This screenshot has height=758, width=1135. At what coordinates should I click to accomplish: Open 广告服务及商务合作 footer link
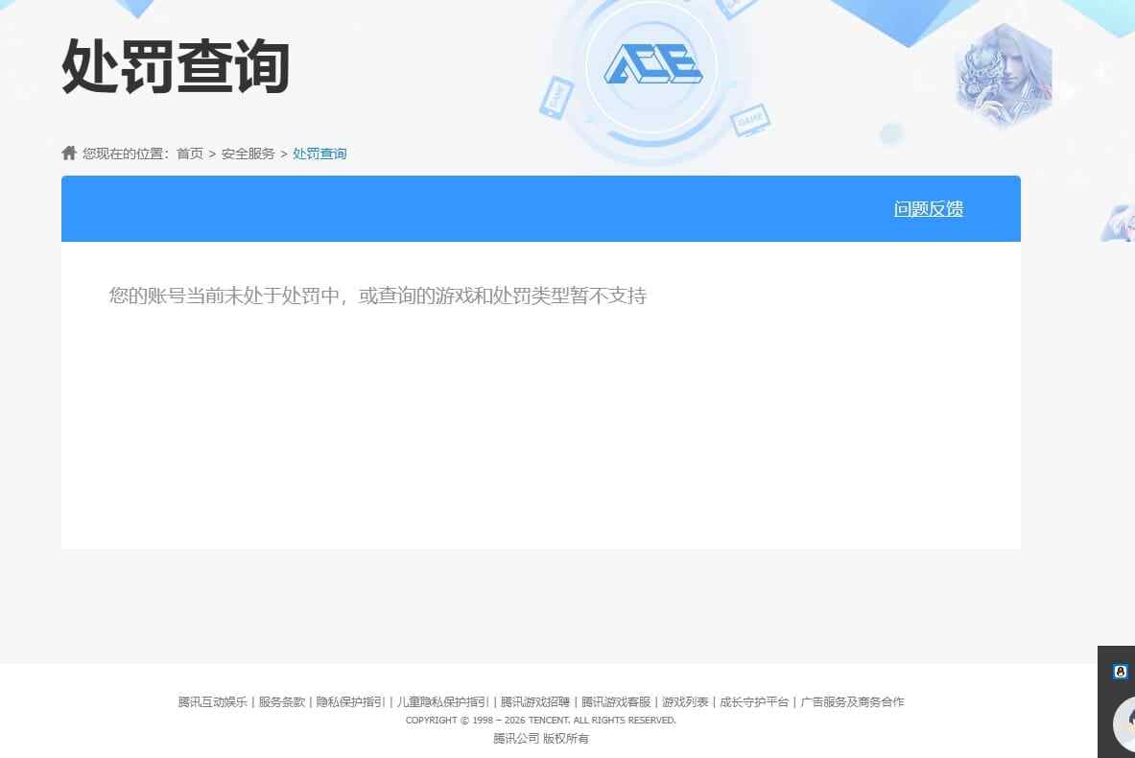(852, 701)
